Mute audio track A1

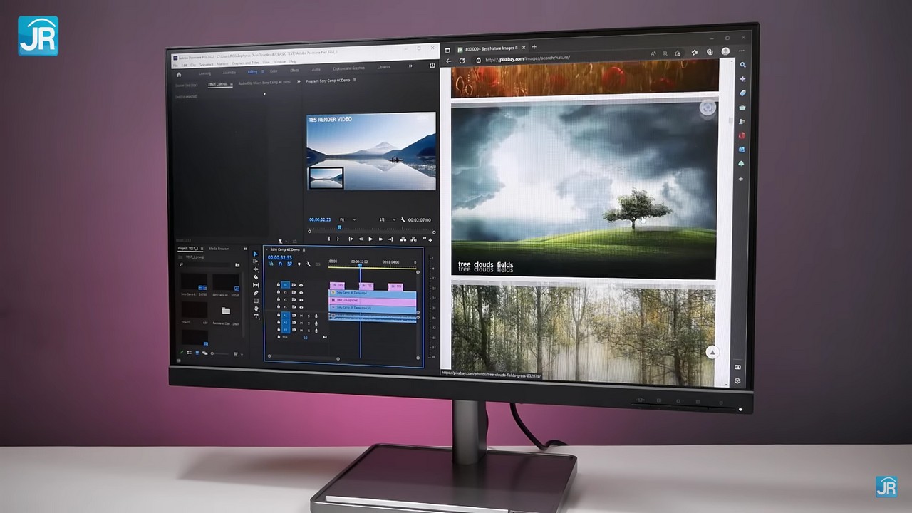(x=301, y=316)
